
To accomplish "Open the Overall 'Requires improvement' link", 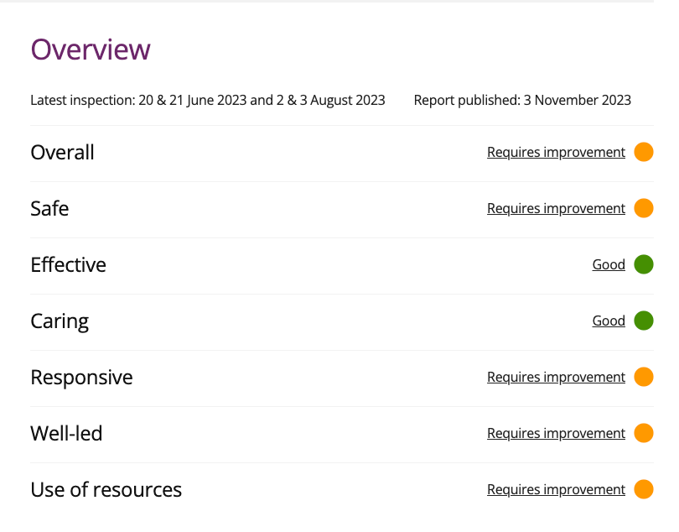I will tap(556, 152).
